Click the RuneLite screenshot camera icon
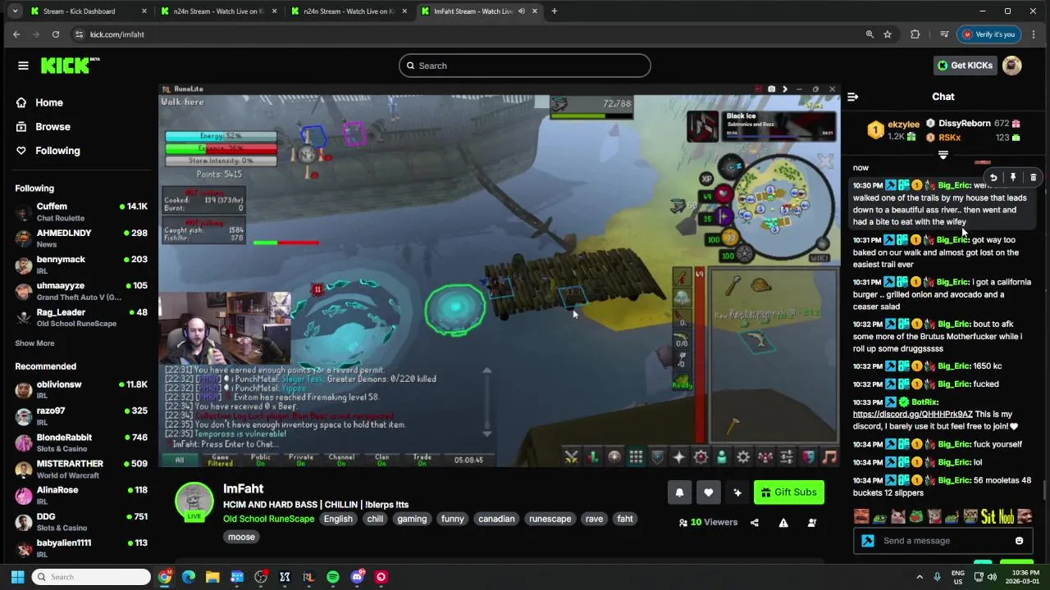The height and width of the screenshot is (590, 1050). (771, 88)
